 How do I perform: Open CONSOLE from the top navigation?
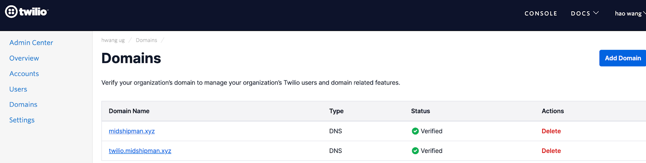click(541, 13)
